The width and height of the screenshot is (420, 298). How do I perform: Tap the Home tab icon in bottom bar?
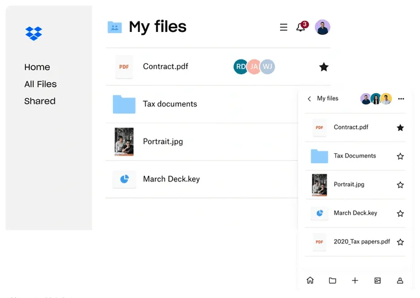[x=310, y=280]
